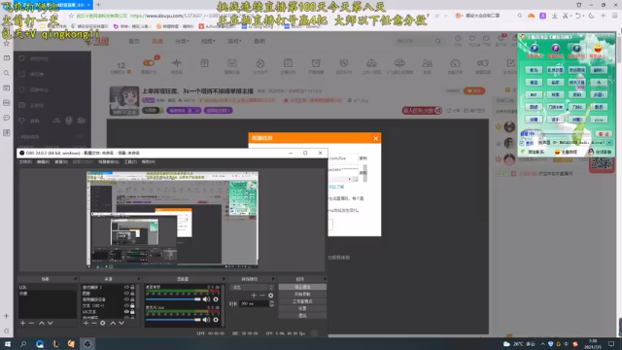Screen dimensions: 622x350
Task: Click the second button in OBS Controls (start recording)
Action: (302, 294)
